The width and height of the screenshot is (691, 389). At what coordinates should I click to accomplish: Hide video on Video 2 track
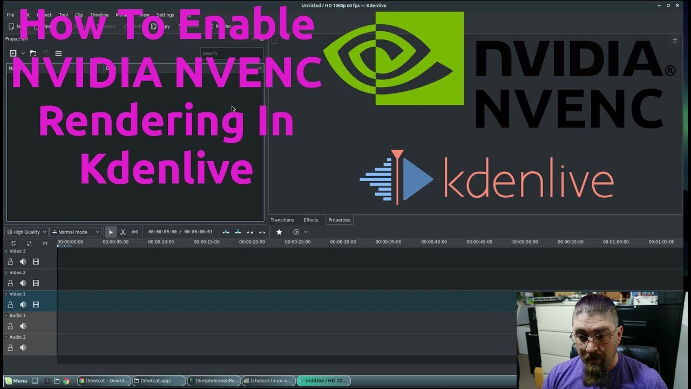coord(36,283)
